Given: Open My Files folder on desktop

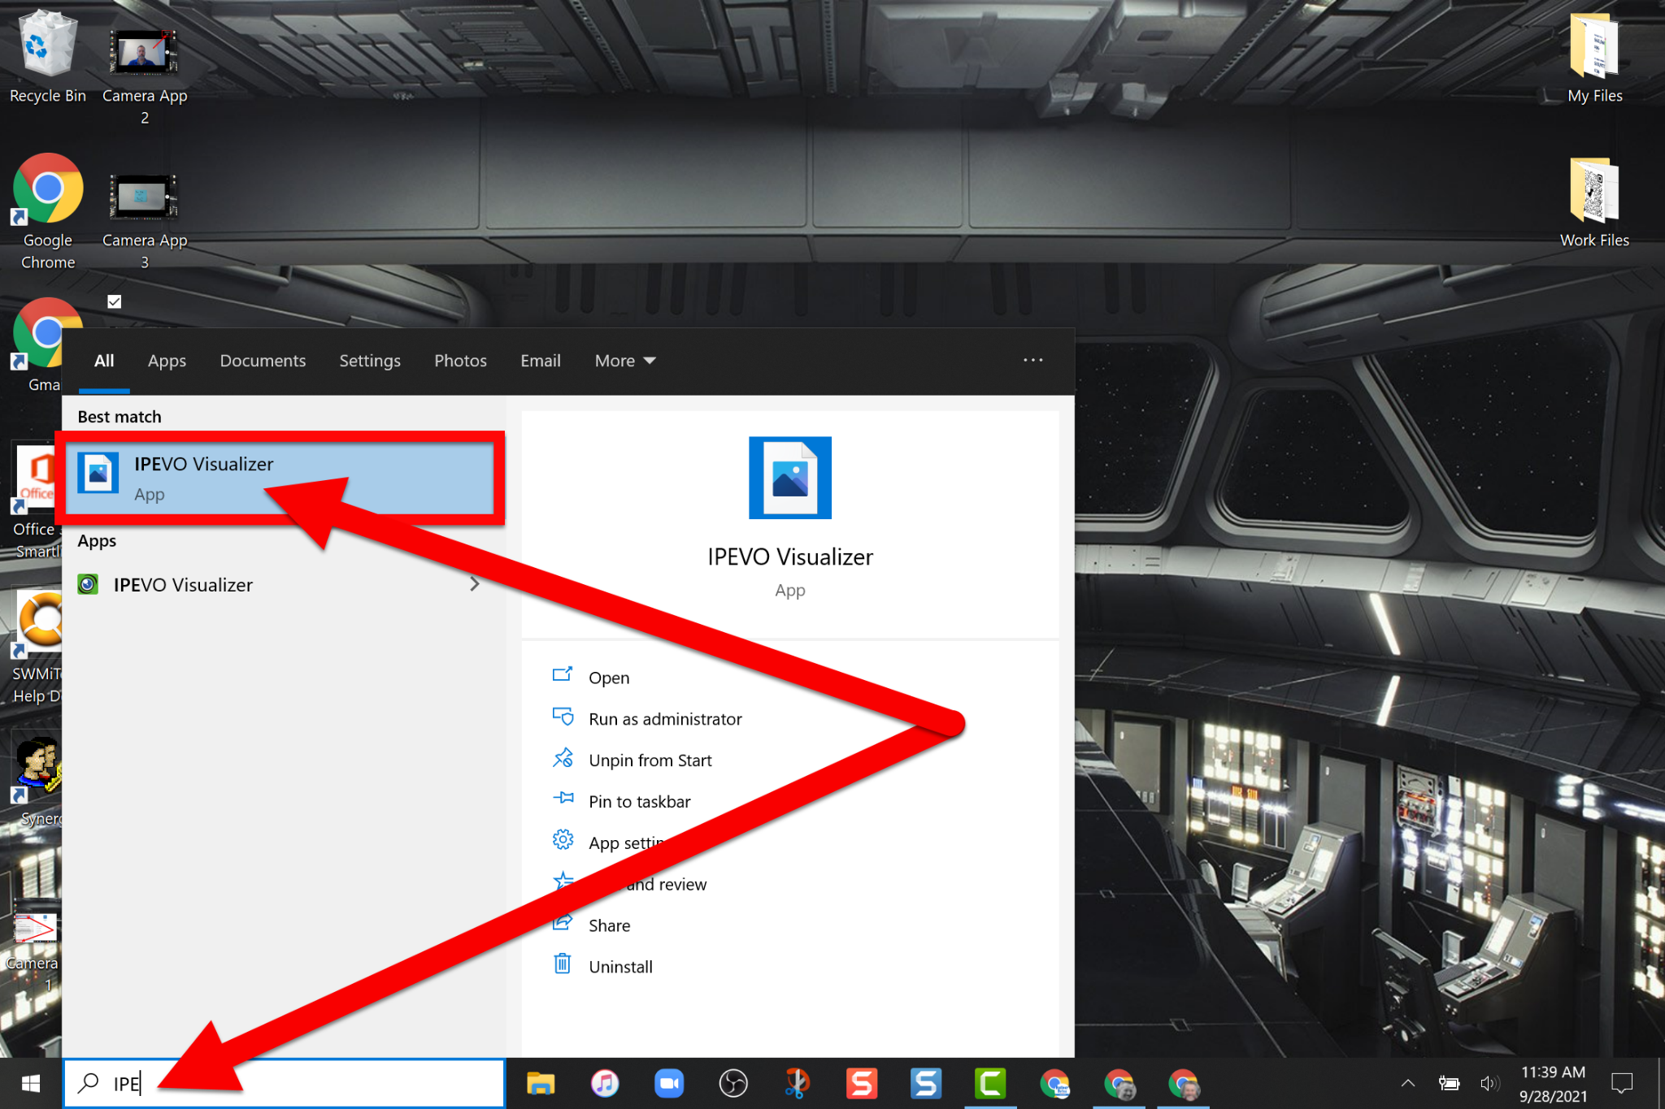Looking at the screenshot, I should pyautogui.click(x=1594, y=58).
